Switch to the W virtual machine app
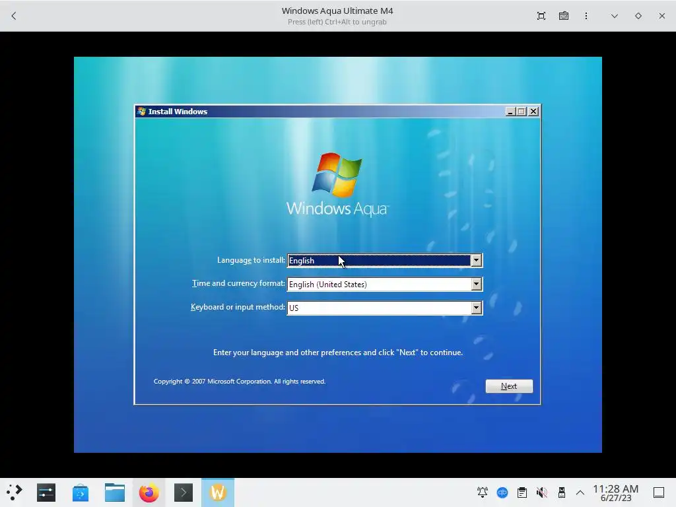The image size is (676, 507). (218, 492)
